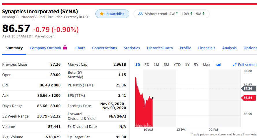Click the 12 PM chart axis label

[181, 130]
